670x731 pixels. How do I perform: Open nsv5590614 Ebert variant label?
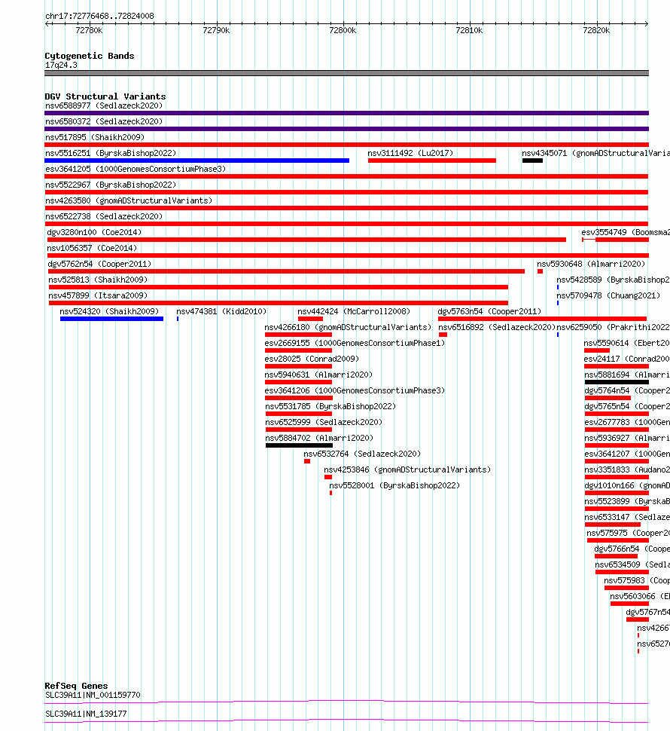pos(626,344)
